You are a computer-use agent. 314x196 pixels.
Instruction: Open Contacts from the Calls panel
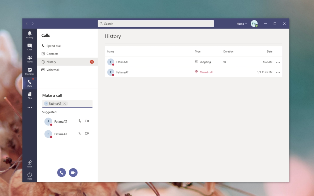click(x=52, y=54)
